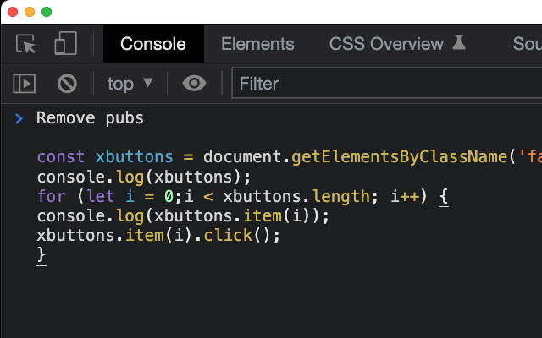Viewport: 542px width, 338px height.
Task: Maximize the window with green button
Action: 47,12
